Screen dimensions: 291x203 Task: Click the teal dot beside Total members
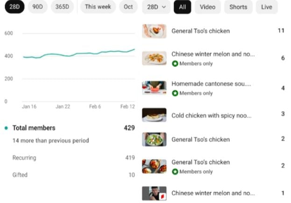(6, 128)
